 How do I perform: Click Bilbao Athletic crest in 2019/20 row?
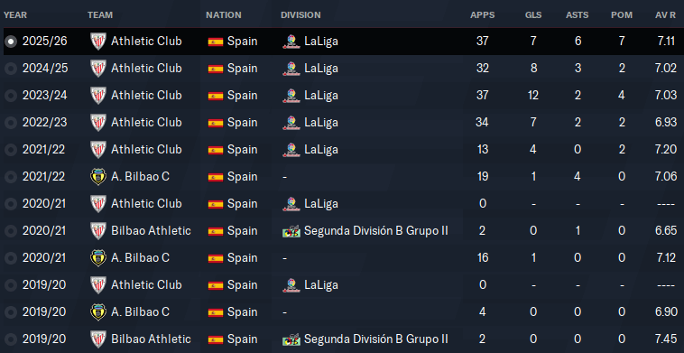pyautogui.click(x=98, y=339)
